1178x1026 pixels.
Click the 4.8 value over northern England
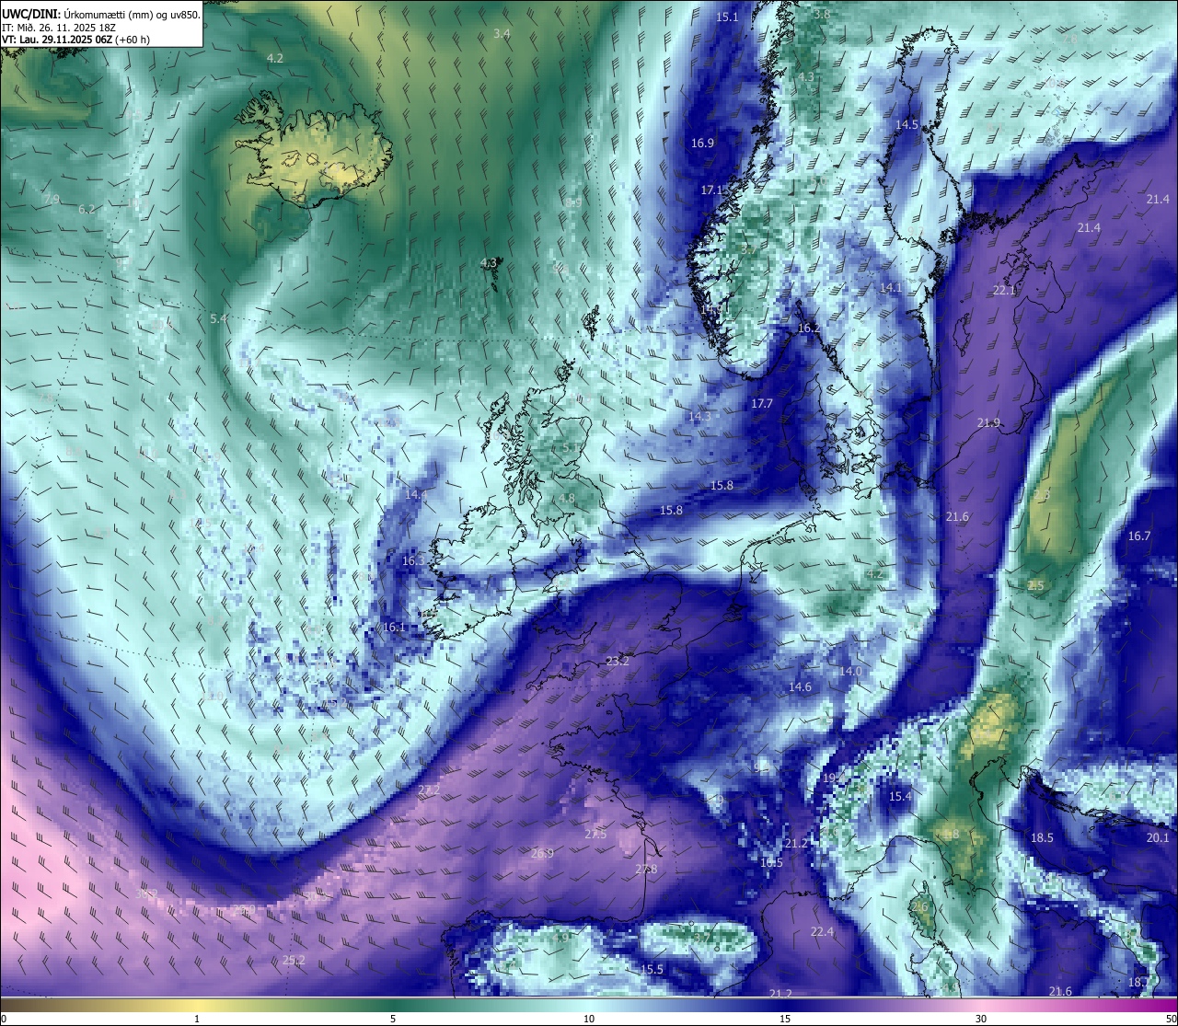click(566, 498)
